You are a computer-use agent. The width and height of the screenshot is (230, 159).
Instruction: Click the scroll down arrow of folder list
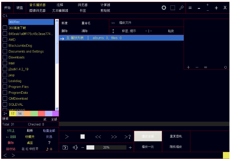coord(57,109)
